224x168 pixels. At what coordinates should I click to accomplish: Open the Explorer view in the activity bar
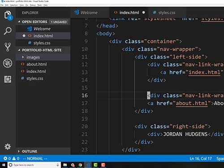(8, 15)
